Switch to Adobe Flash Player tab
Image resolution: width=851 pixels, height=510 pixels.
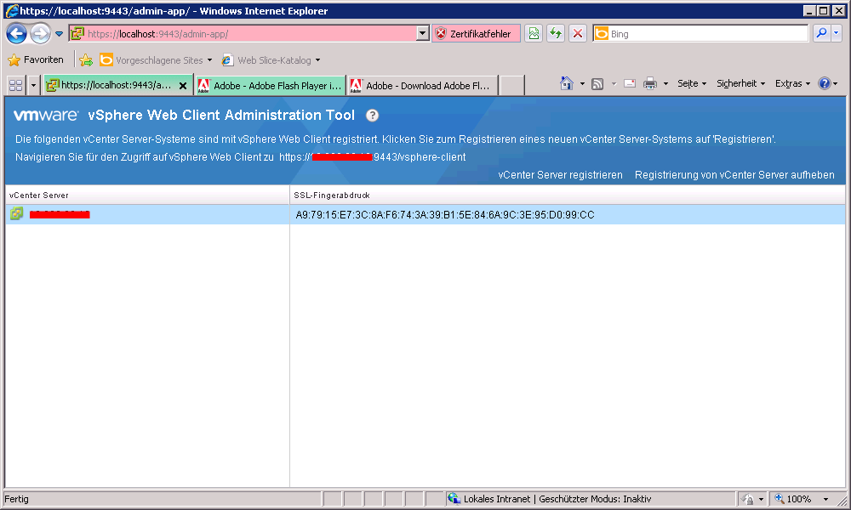pos(271,86)
